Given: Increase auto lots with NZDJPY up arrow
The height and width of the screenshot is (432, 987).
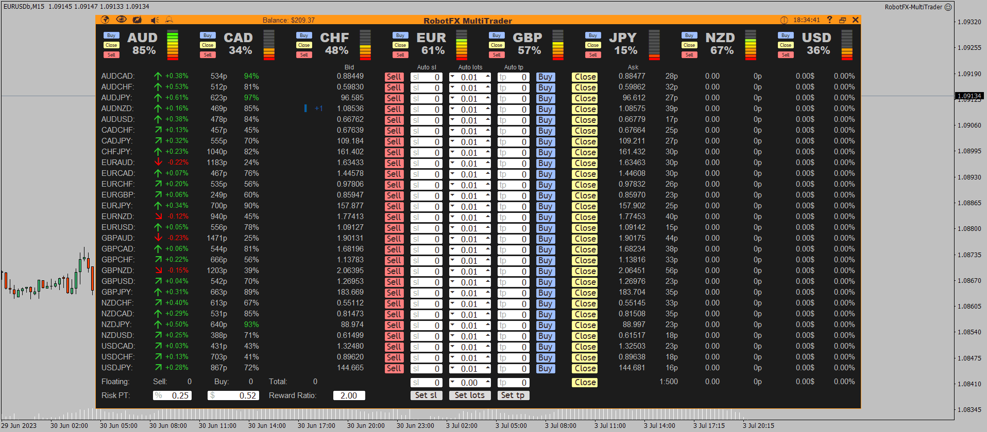Looking at the screenshot, I should (488, 326).
